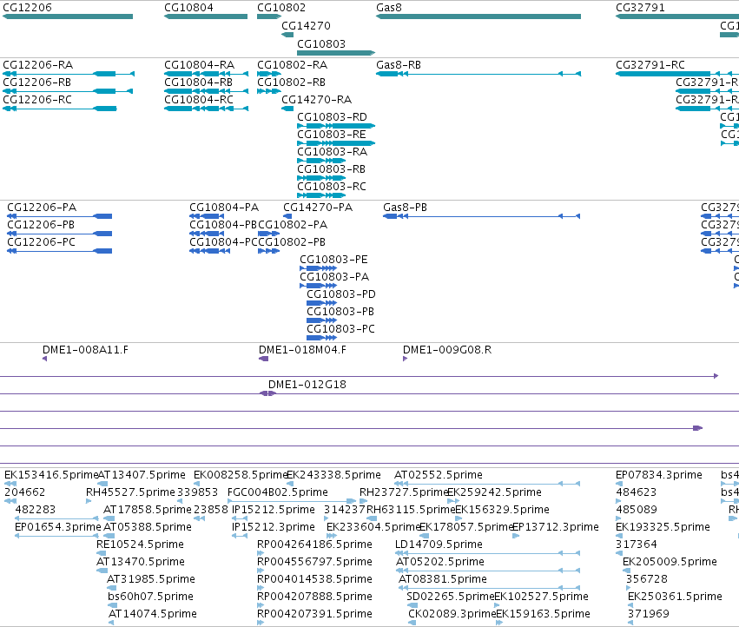The width and height of the screenshot is (739, 627).
Task: Select transcript CG10804-RC
Action: coord(206,109)
